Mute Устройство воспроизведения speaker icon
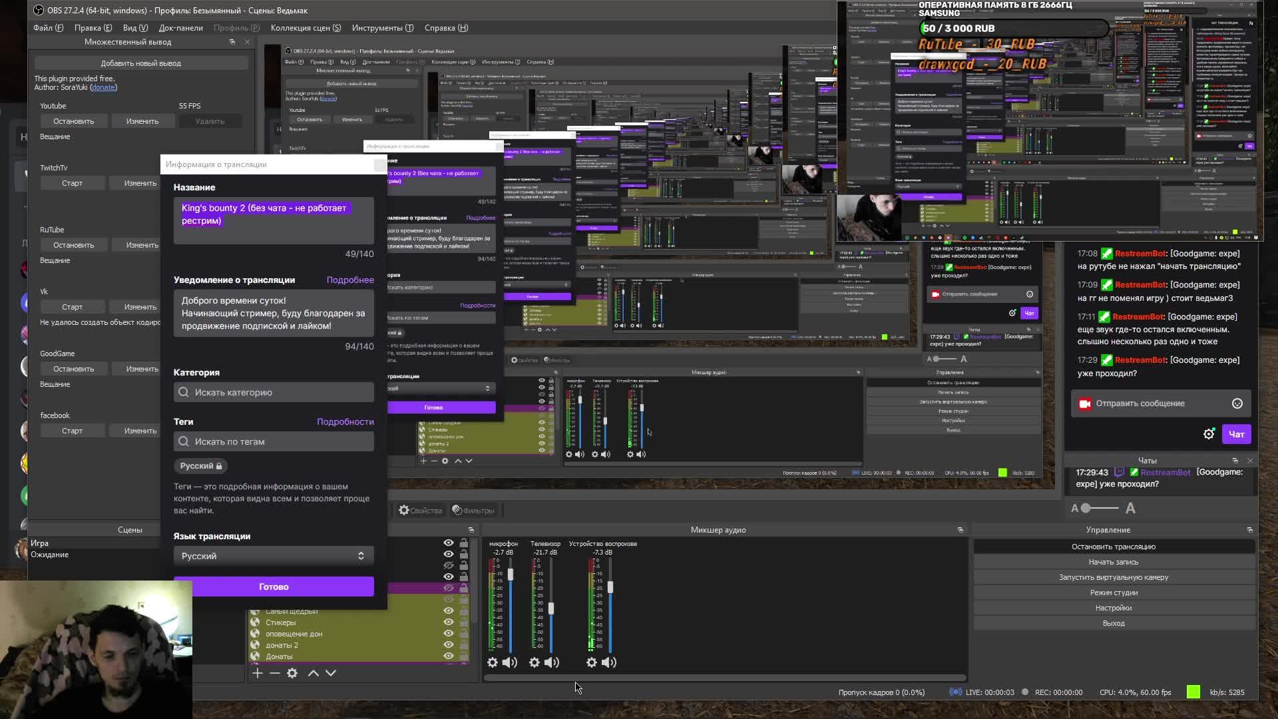Screen dimensions: 1278x719 (609, 662)
